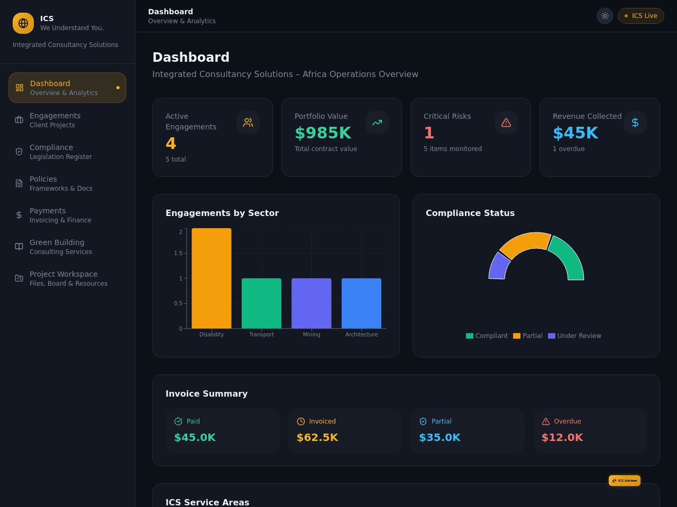Open the ICS Adviser floating button

[625, 481]
